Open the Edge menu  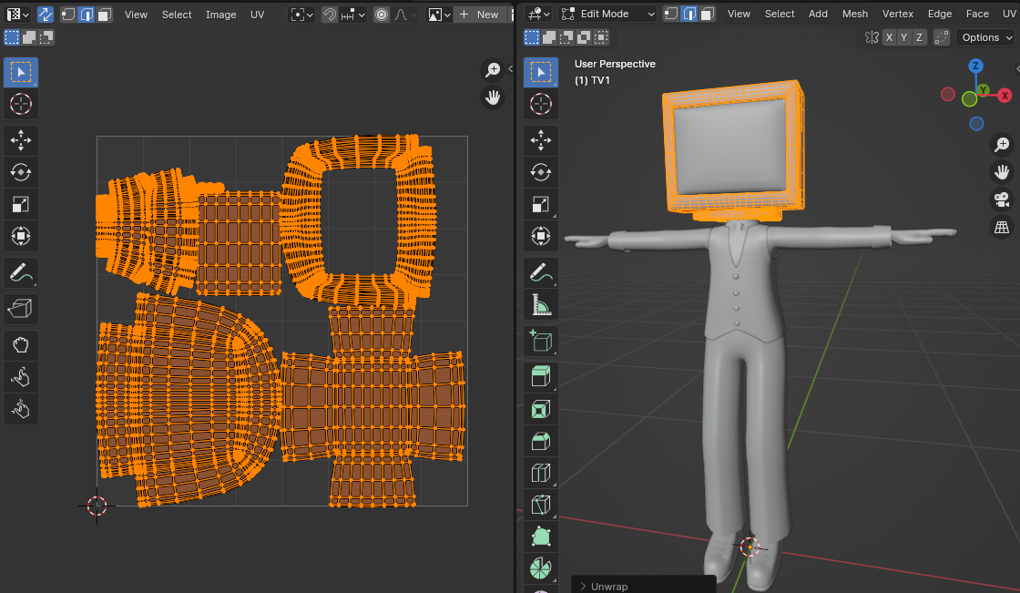click(939, 14)
